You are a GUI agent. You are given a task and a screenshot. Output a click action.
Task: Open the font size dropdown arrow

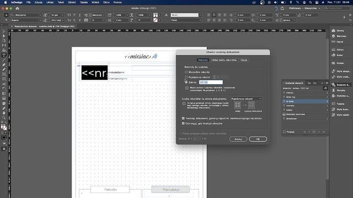(x=62, y=15)
